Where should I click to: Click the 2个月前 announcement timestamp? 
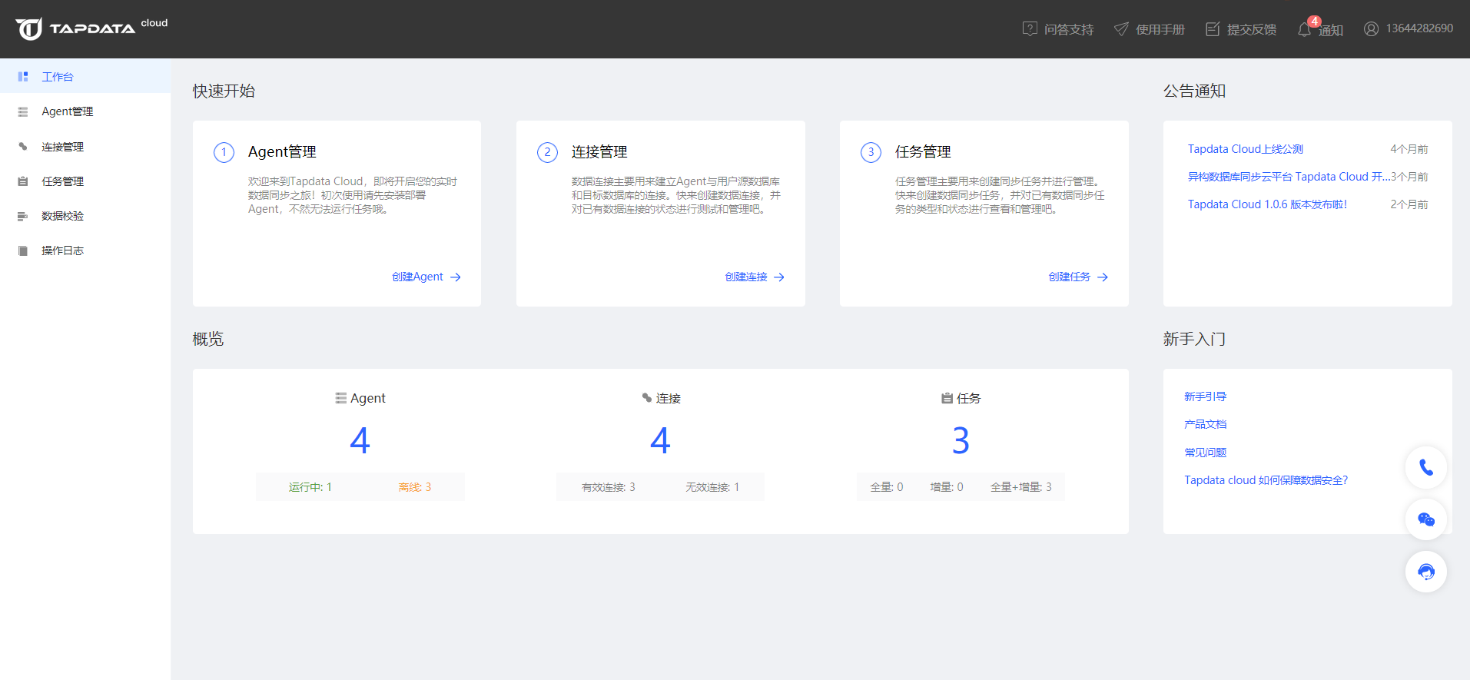(1409, 204)
